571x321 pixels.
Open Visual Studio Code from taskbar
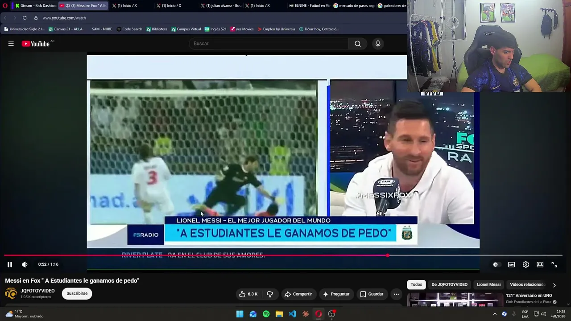292,314
